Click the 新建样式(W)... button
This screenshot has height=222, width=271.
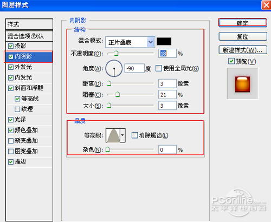click(x=243, y=50)
